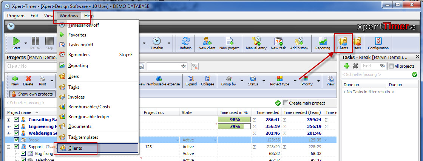Open the Users toolbar icon
The width and height of the screenshot is (423, 161).
(x=357, y=43)
